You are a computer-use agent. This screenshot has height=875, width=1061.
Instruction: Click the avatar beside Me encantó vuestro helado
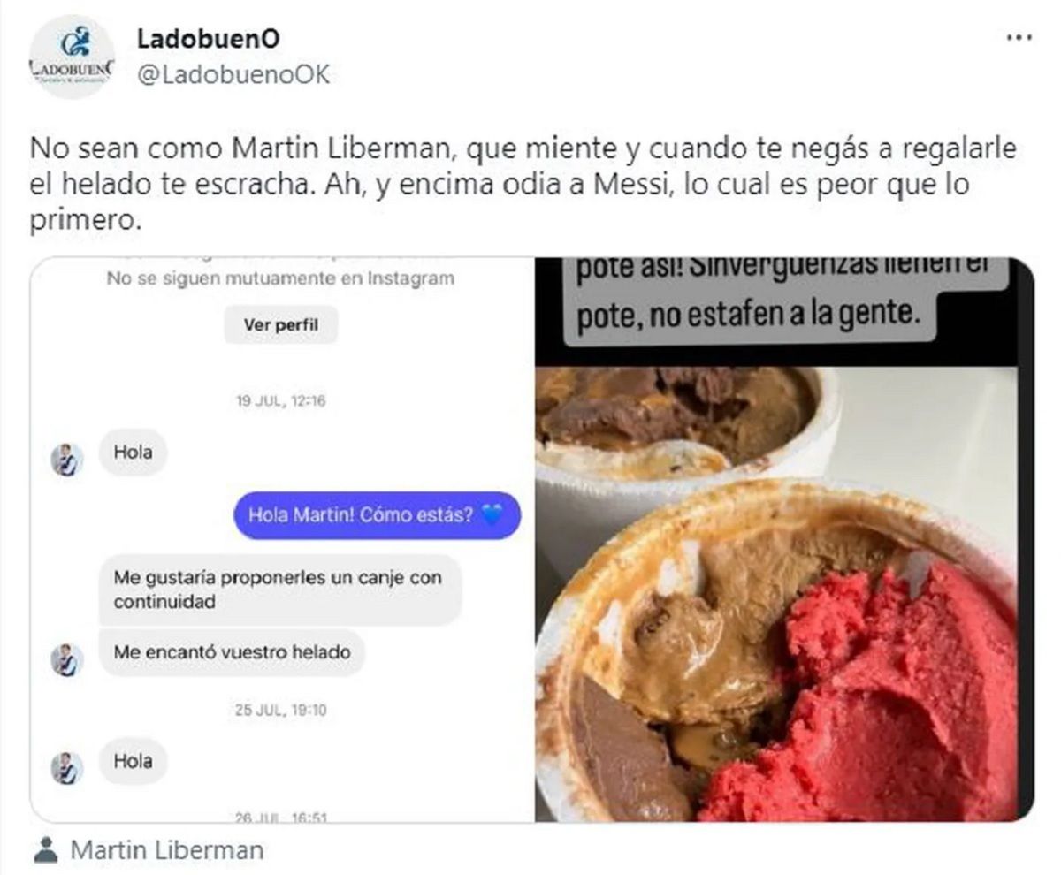pos(66,659)
